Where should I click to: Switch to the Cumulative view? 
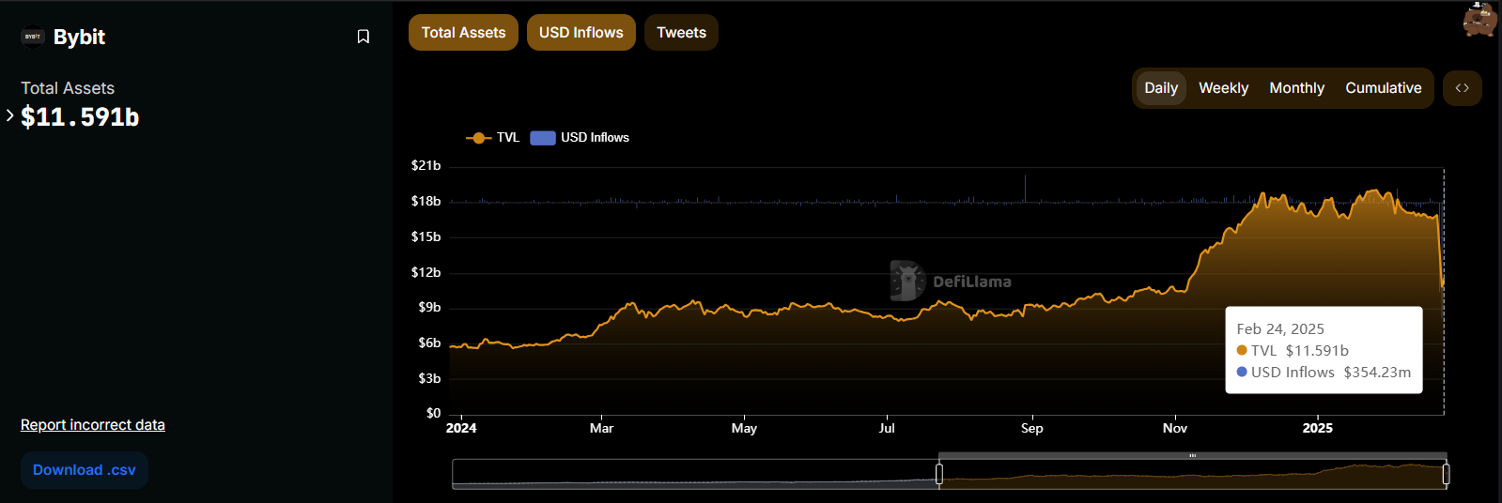click(1383, 88)
